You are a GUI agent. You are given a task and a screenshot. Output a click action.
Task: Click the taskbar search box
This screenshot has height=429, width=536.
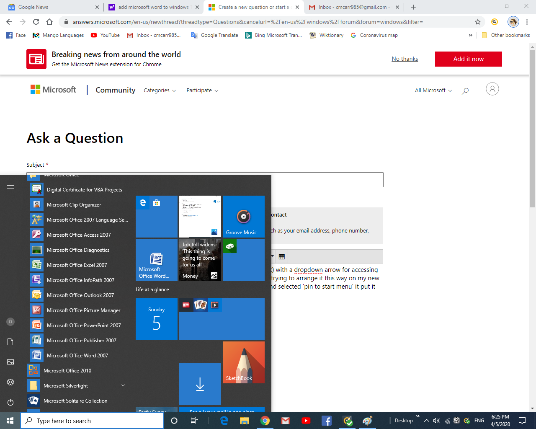click(92, 421)
